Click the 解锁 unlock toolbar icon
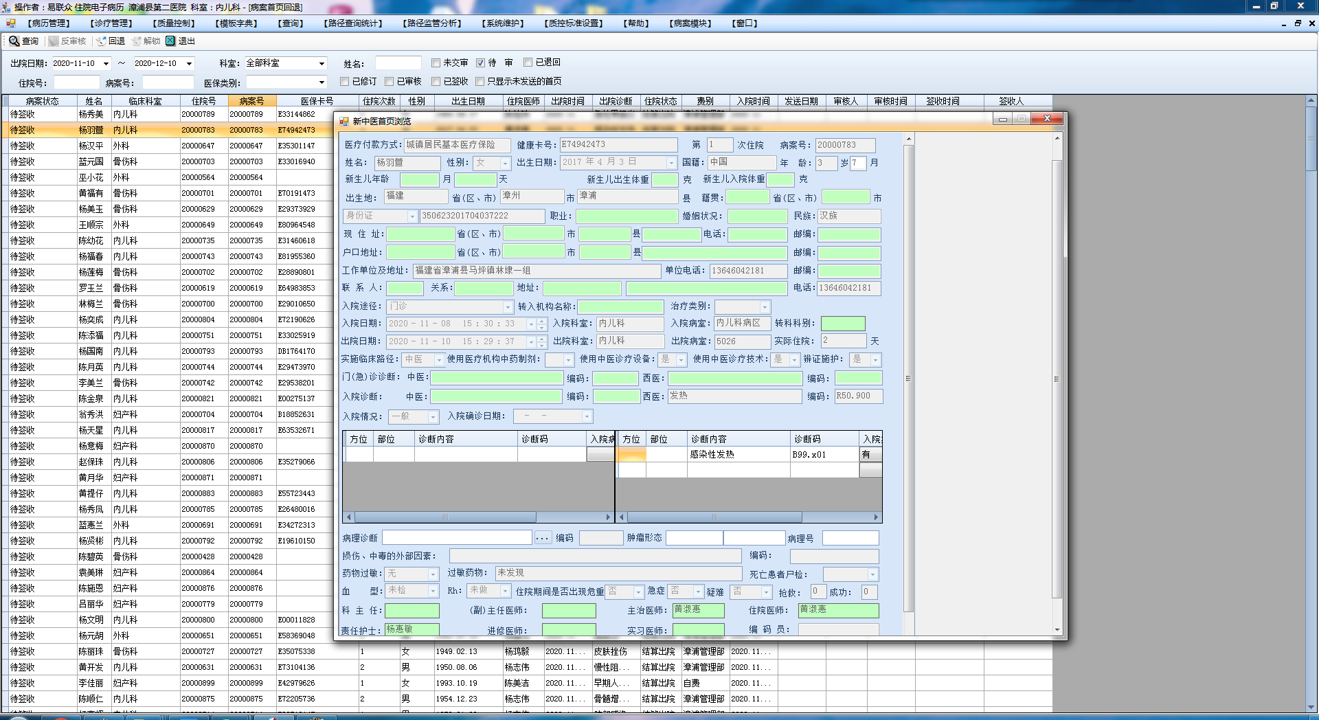1319x720 pixels. point(137,41)
